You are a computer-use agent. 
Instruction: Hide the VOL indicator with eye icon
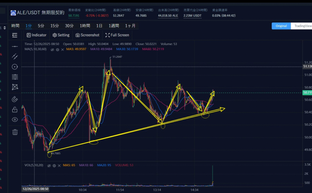pos(49,165)
